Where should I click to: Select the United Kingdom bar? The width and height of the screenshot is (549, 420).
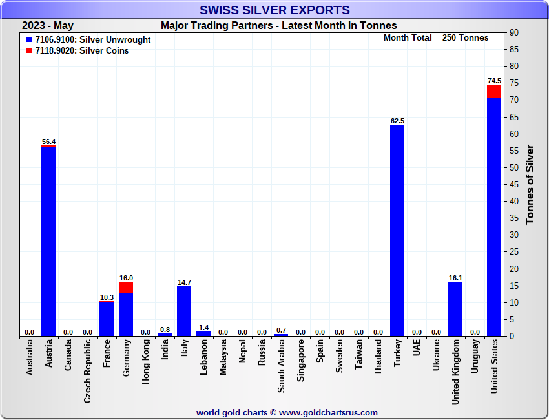click(x=455, y=309)
